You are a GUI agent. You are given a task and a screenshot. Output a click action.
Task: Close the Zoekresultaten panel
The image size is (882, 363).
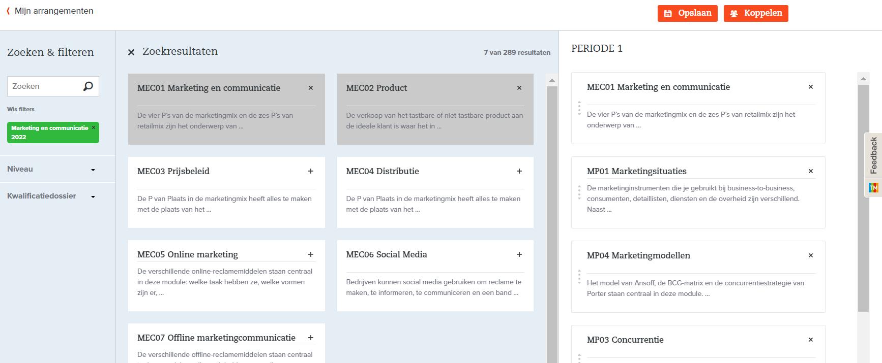click(x=131, y=52)
